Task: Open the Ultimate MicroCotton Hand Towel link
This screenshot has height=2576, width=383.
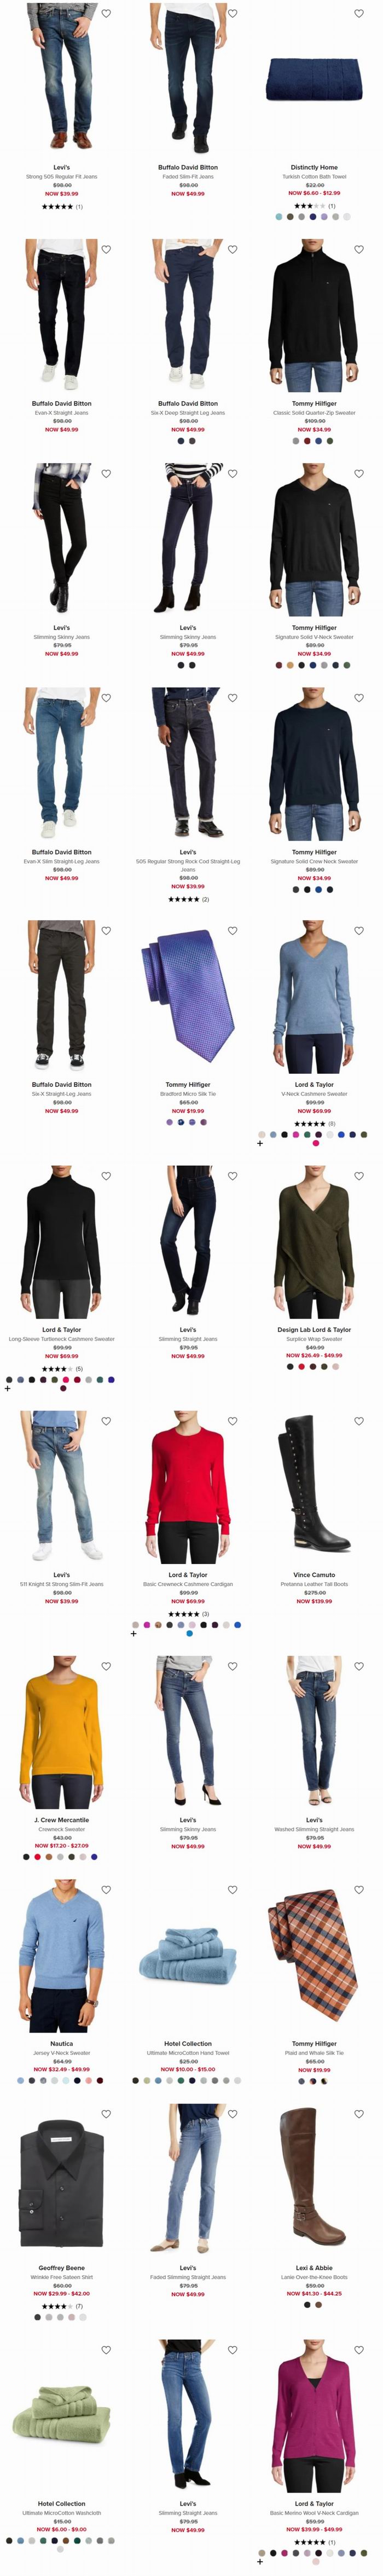Action: [x=188, y=2053]
